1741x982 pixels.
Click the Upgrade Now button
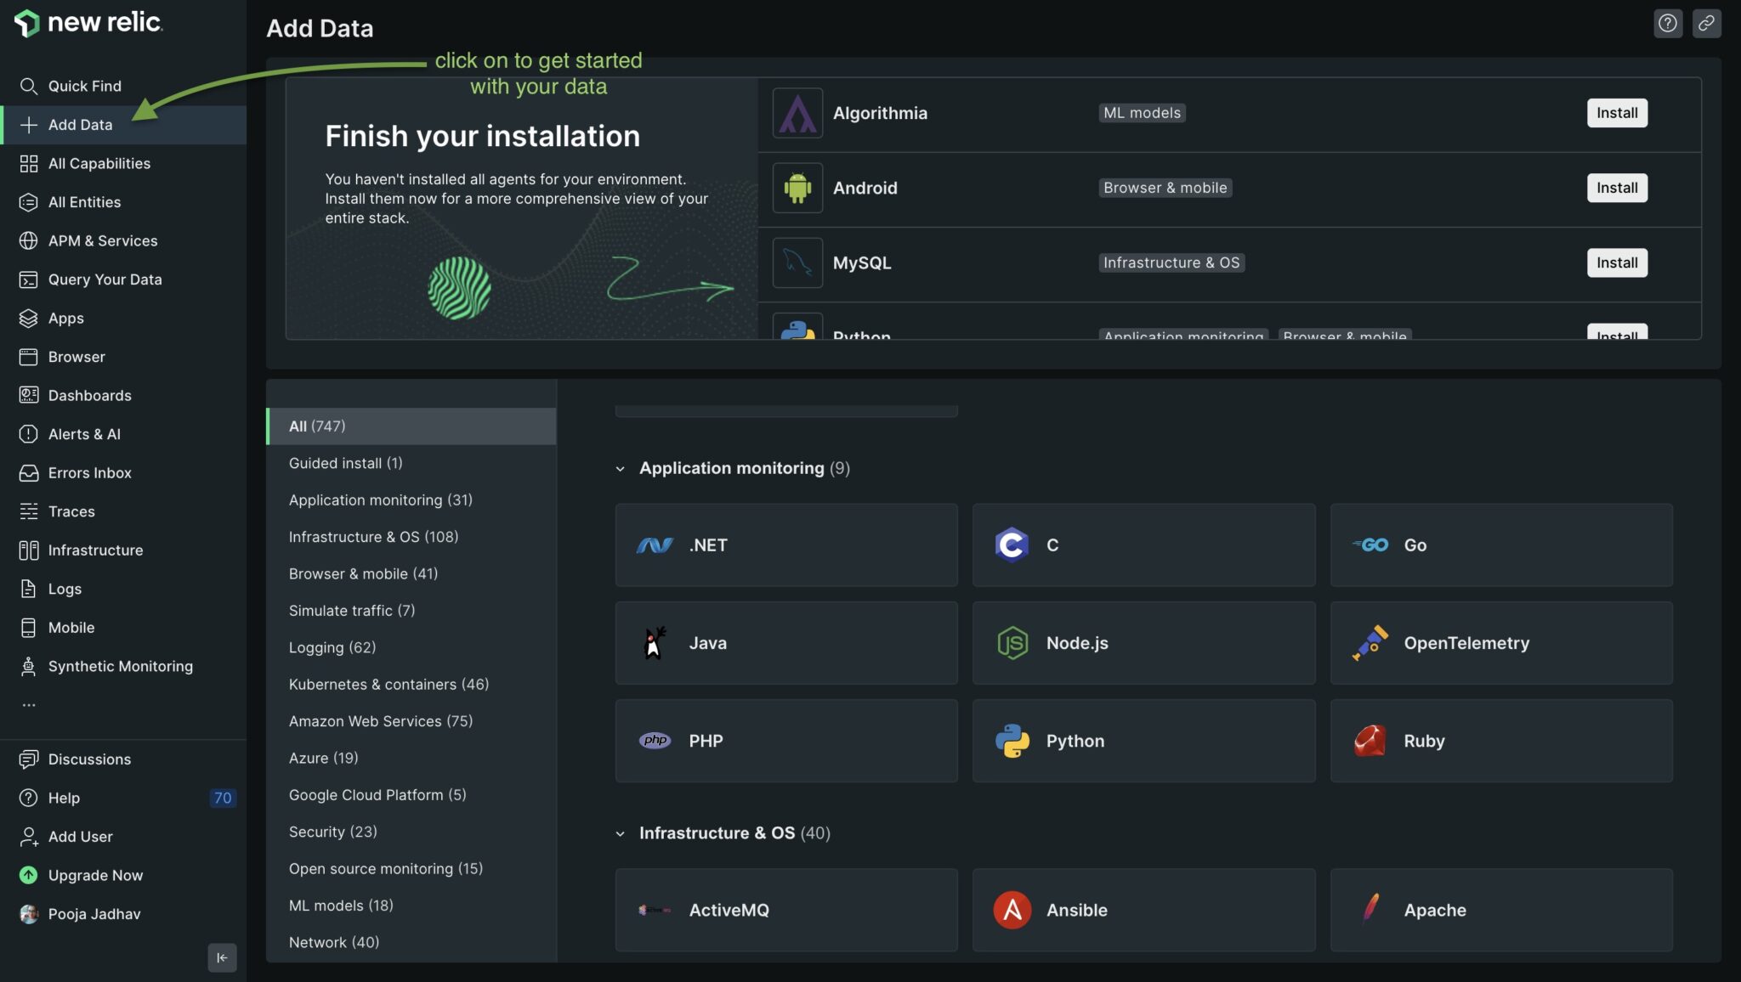(x=94, y=874)
